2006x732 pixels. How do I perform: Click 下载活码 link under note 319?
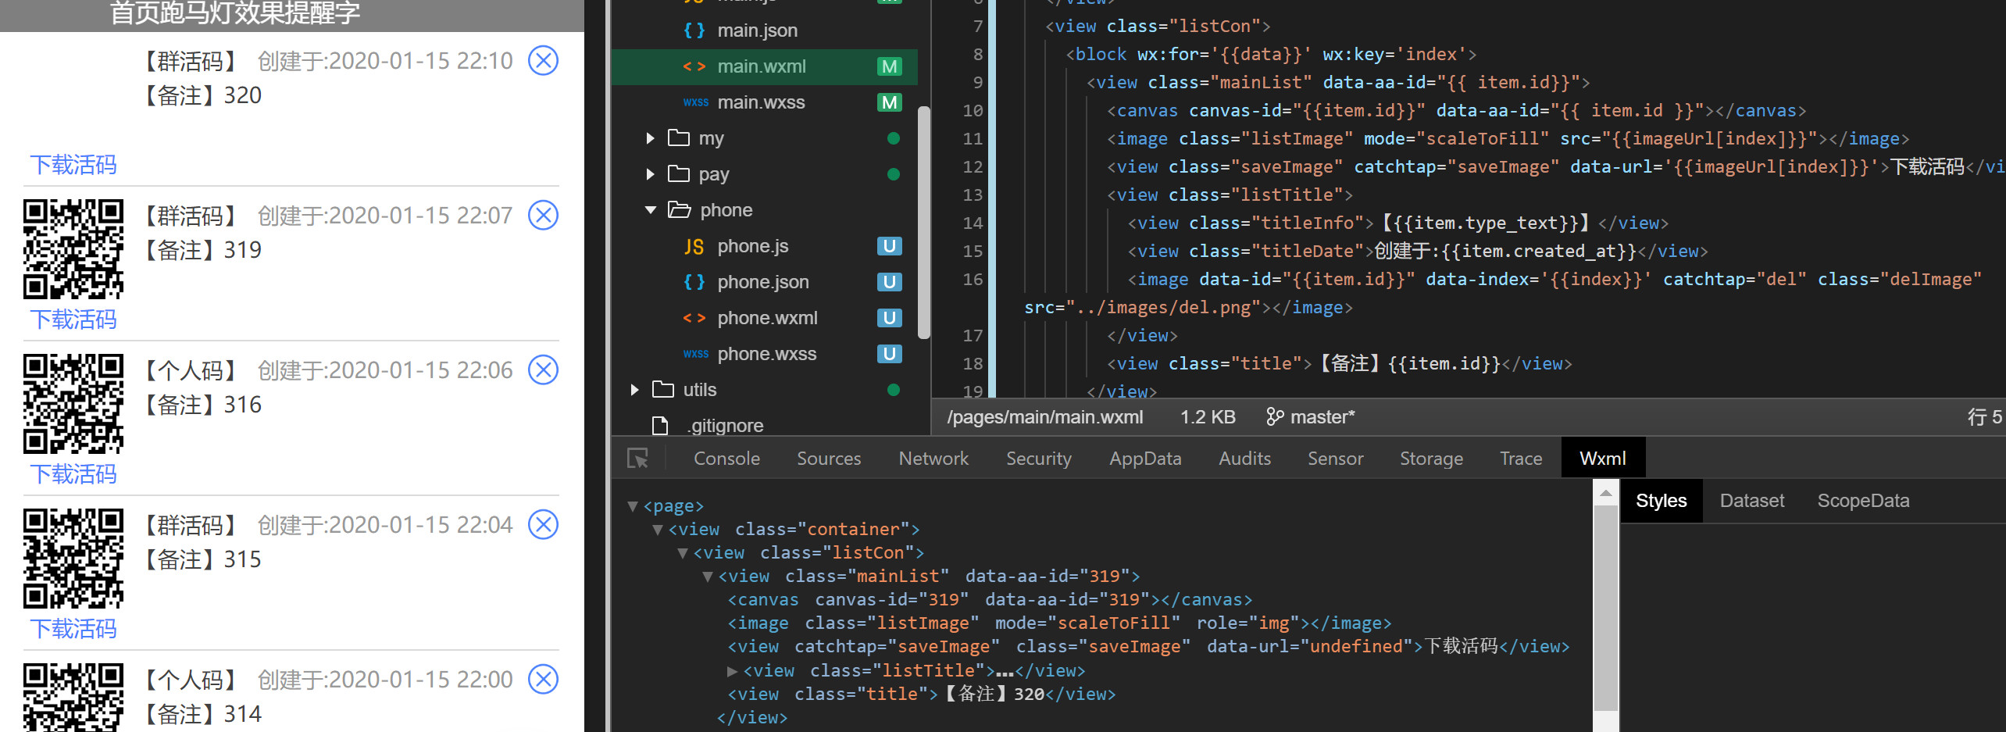click(x=73, y=320)
